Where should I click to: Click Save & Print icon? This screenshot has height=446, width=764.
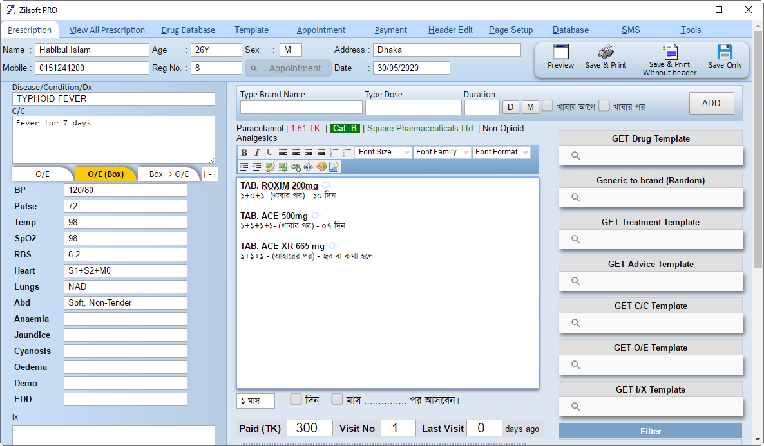[x=606, y=52]
